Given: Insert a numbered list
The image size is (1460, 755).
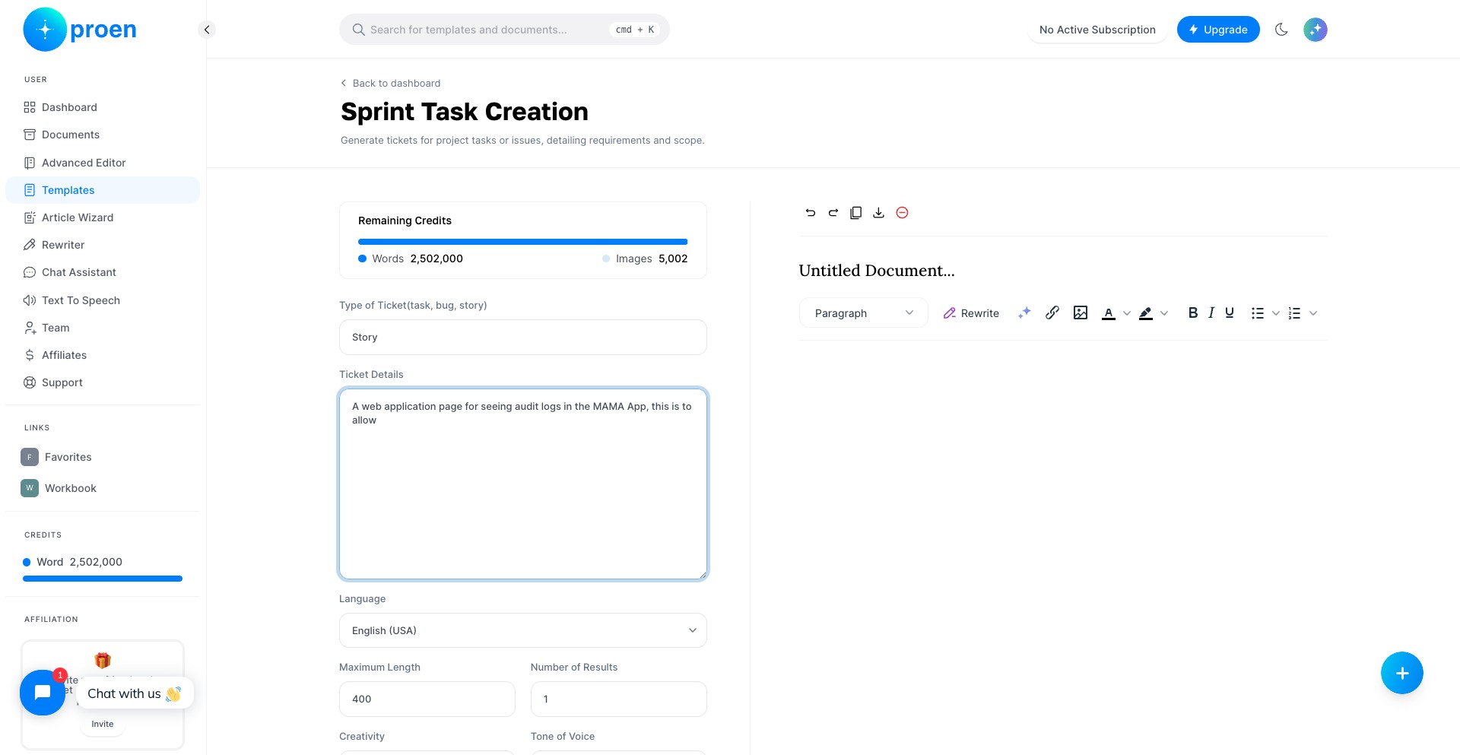Looking at the screenshot, I should (1295, 313).
